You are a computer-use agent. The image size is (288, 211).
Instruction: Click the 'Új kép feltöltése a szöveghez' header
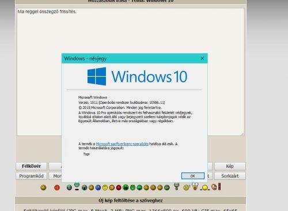coord(131,201)
